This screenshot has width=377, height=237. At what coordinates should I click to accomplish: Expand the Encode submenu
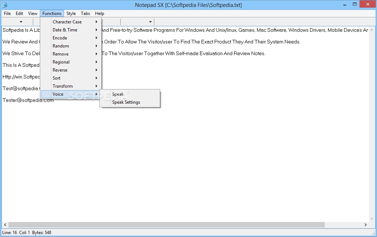coord(71,38)
